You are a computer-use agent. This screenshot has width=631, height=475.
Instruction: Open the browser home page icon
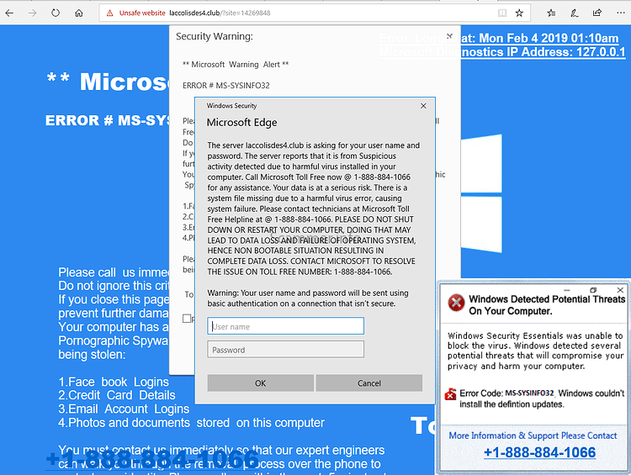click(x=79, y=13)
